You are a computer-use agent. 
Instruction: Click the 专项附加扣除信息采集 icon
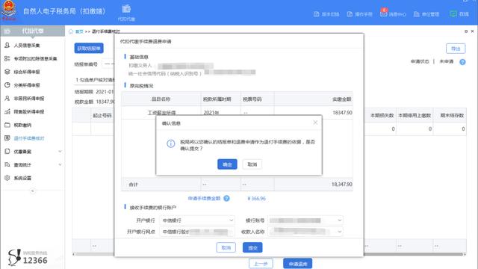(x=7, y=58)
